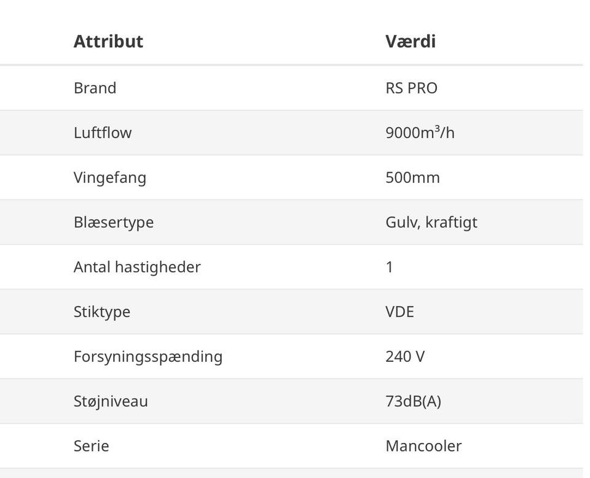The height and width of the screenshot is (478, 590).
Task: Click the Attribut column header
Action: (108, 41)
